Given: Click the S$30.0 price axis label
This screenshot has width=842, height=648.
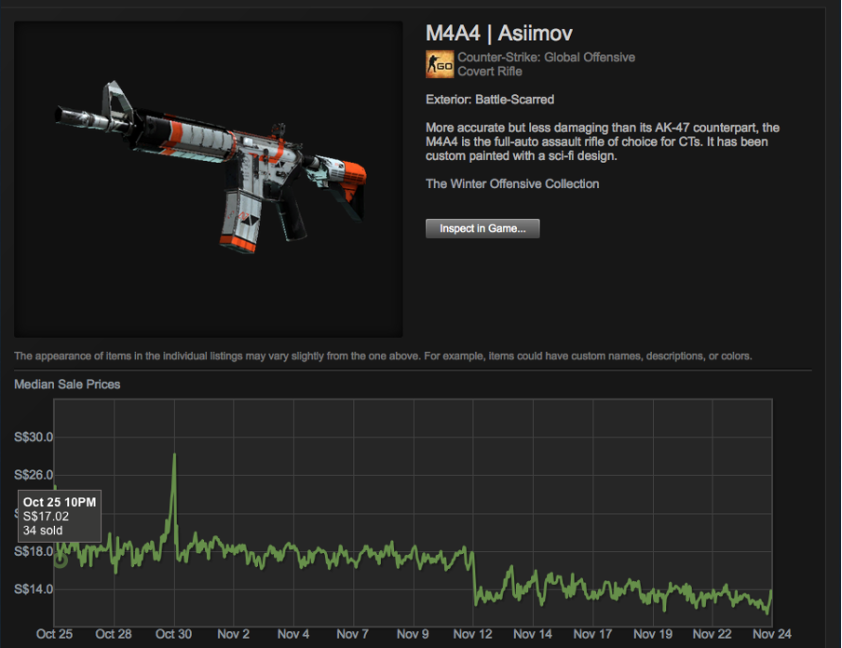Looking at the screenshot, I should pyautogui.click(x=34, y=437).
